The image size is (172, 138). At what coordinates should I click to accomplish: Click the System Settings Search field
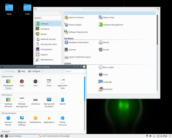click(x=75, y=71)
